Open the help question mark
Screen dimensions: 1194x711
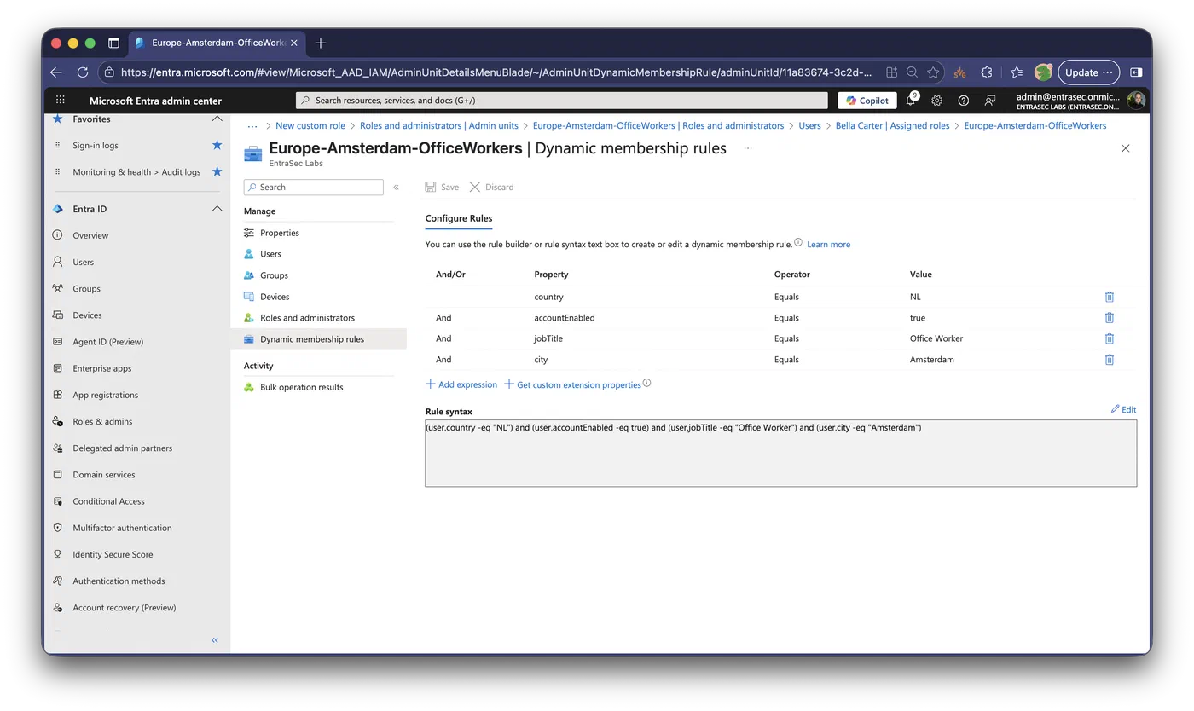963,101
